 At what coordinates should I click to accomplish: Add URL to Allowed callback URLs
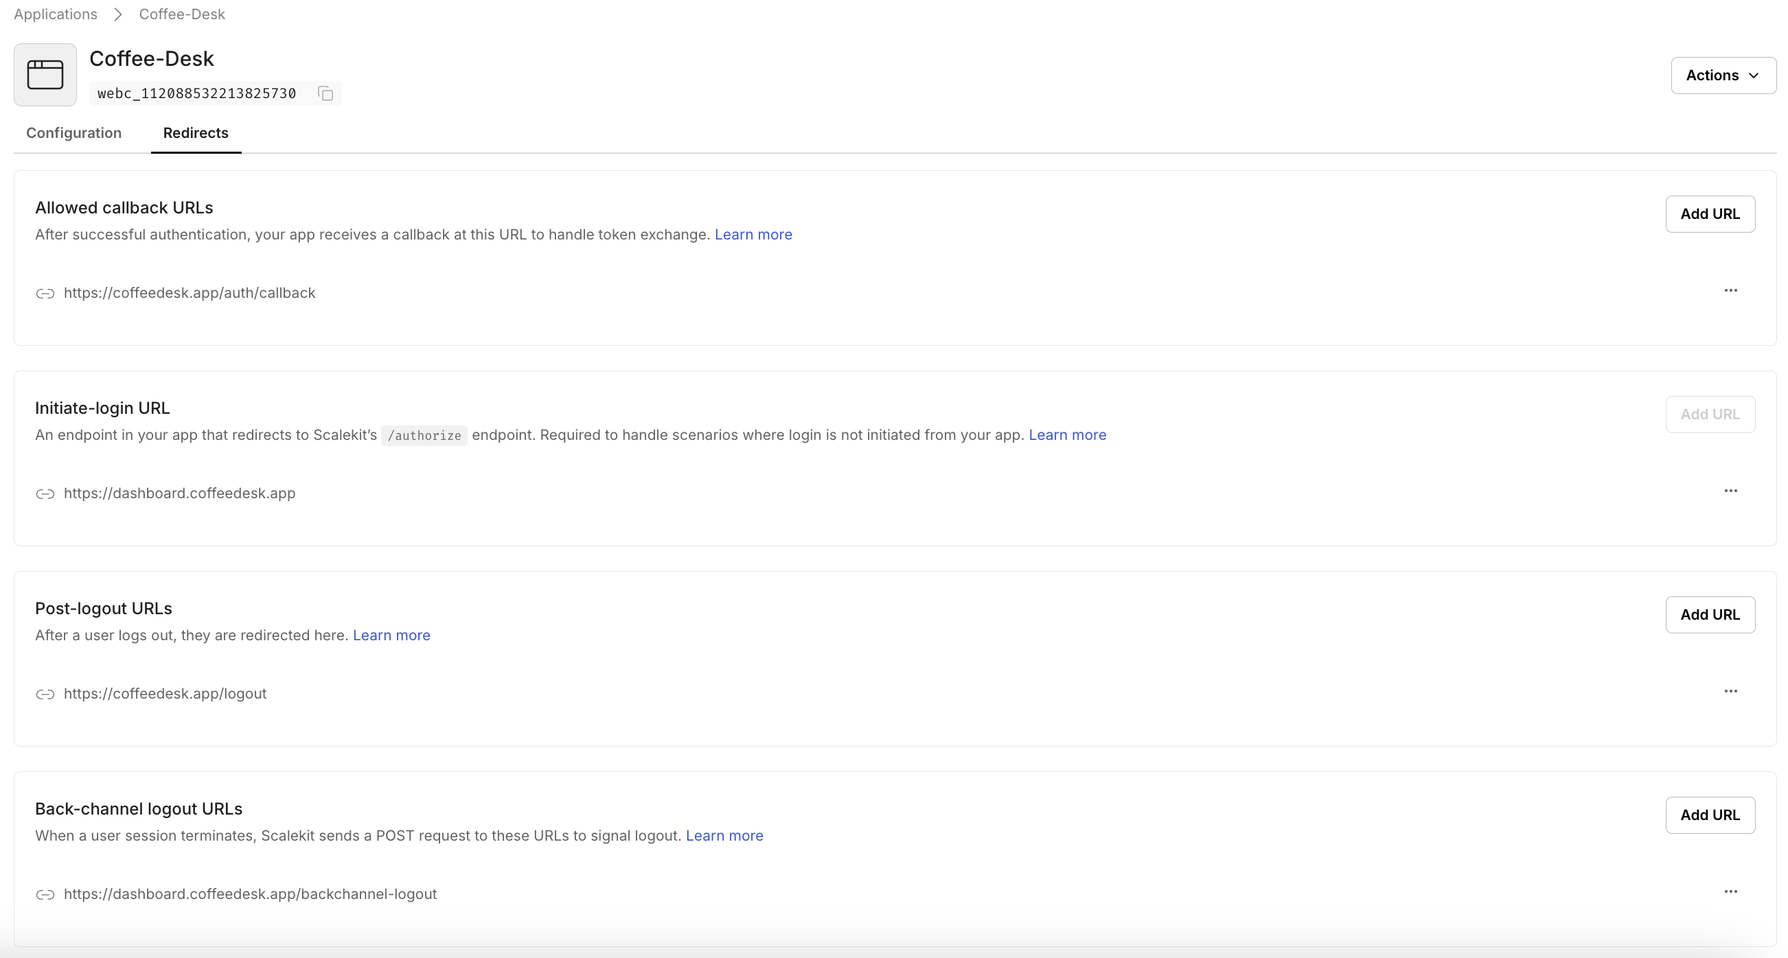click(x=1710, y=213)
